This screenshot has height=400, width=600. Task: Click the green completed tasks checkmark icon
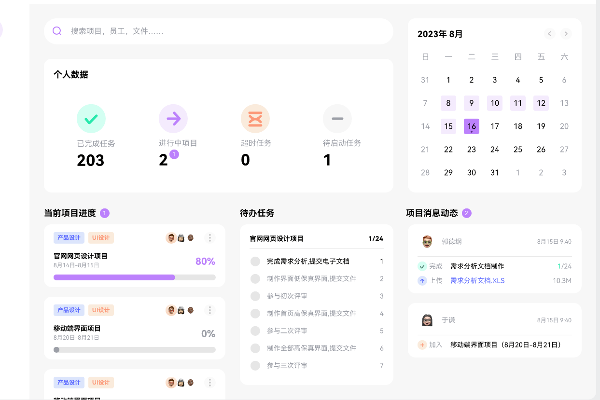pos(91,119)
